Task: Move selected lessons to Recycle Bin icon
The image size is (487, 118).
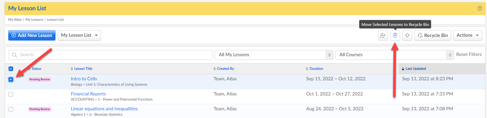Action: [395, 35]
